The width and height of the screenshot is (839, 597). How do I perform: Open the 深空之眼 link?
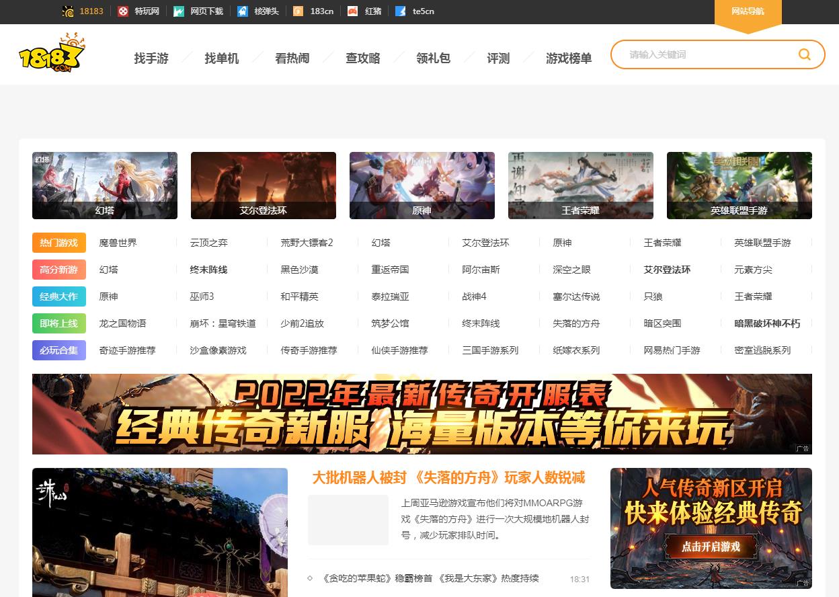[x=572, y=270]
